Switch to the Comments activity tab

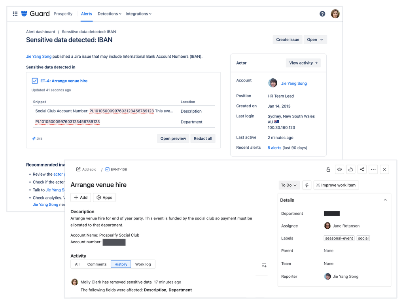pyautogui.click(x=97, y=264)
